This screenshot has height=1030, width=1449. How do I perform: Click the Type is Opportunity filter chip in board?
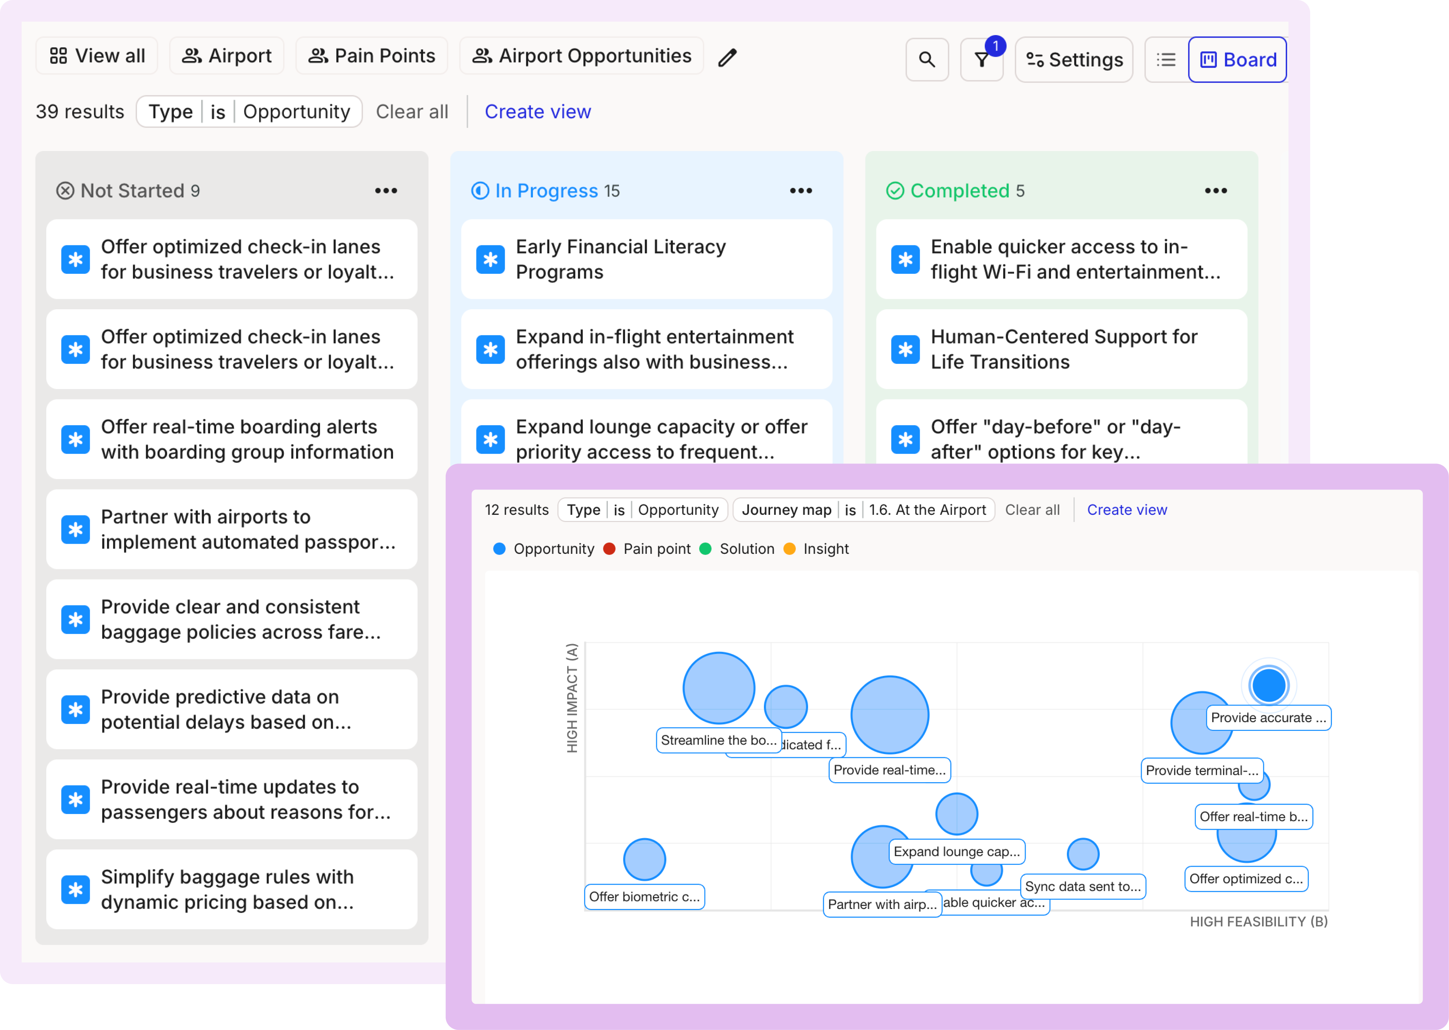pyautogui.click(x=249, y=112)
